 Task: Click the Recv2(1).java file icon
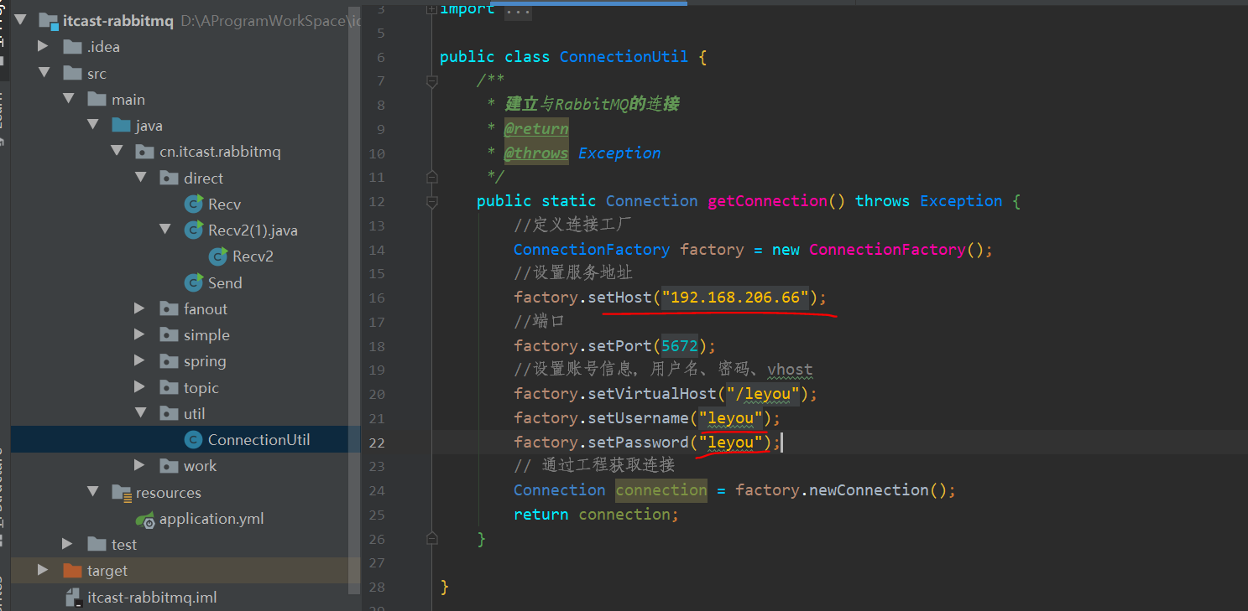[x=195, y=230]
